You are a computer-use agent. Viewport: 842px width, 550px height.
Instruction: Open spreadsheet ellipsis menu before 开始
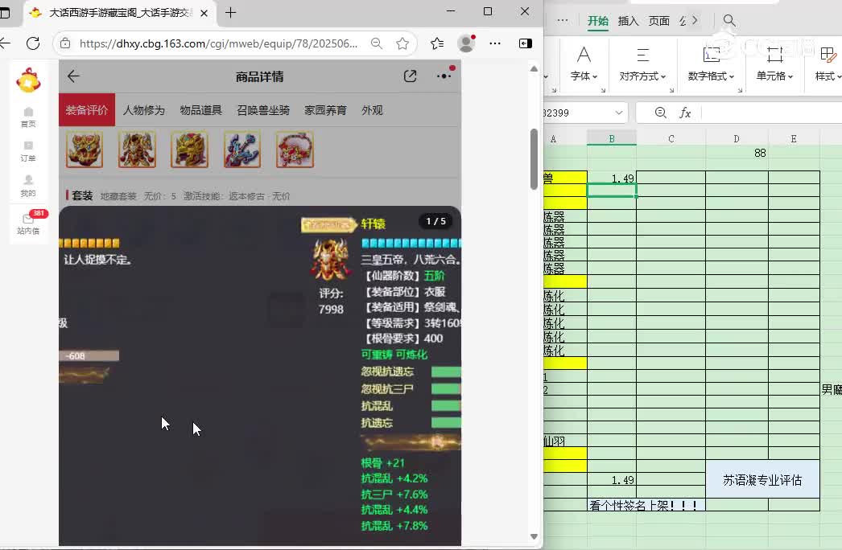pos(562,20)
